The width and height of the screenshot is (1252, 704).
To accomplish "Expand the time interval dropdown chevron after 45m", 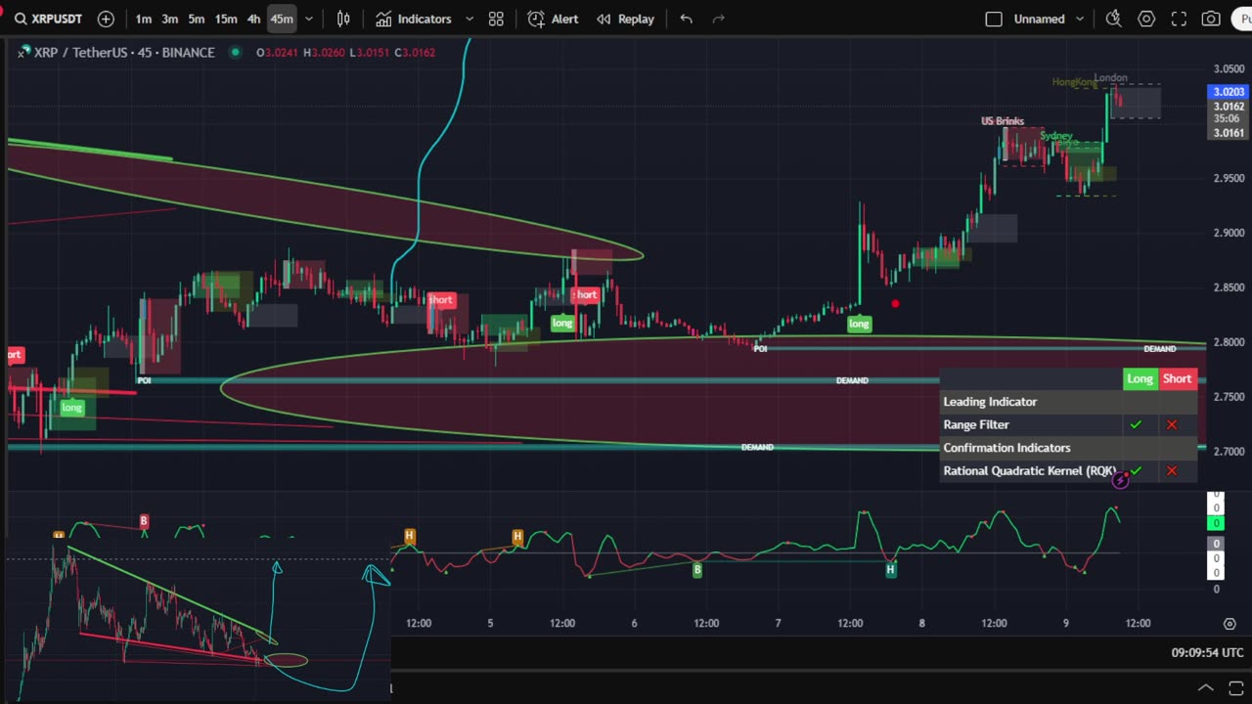I will tap(309, 19).
